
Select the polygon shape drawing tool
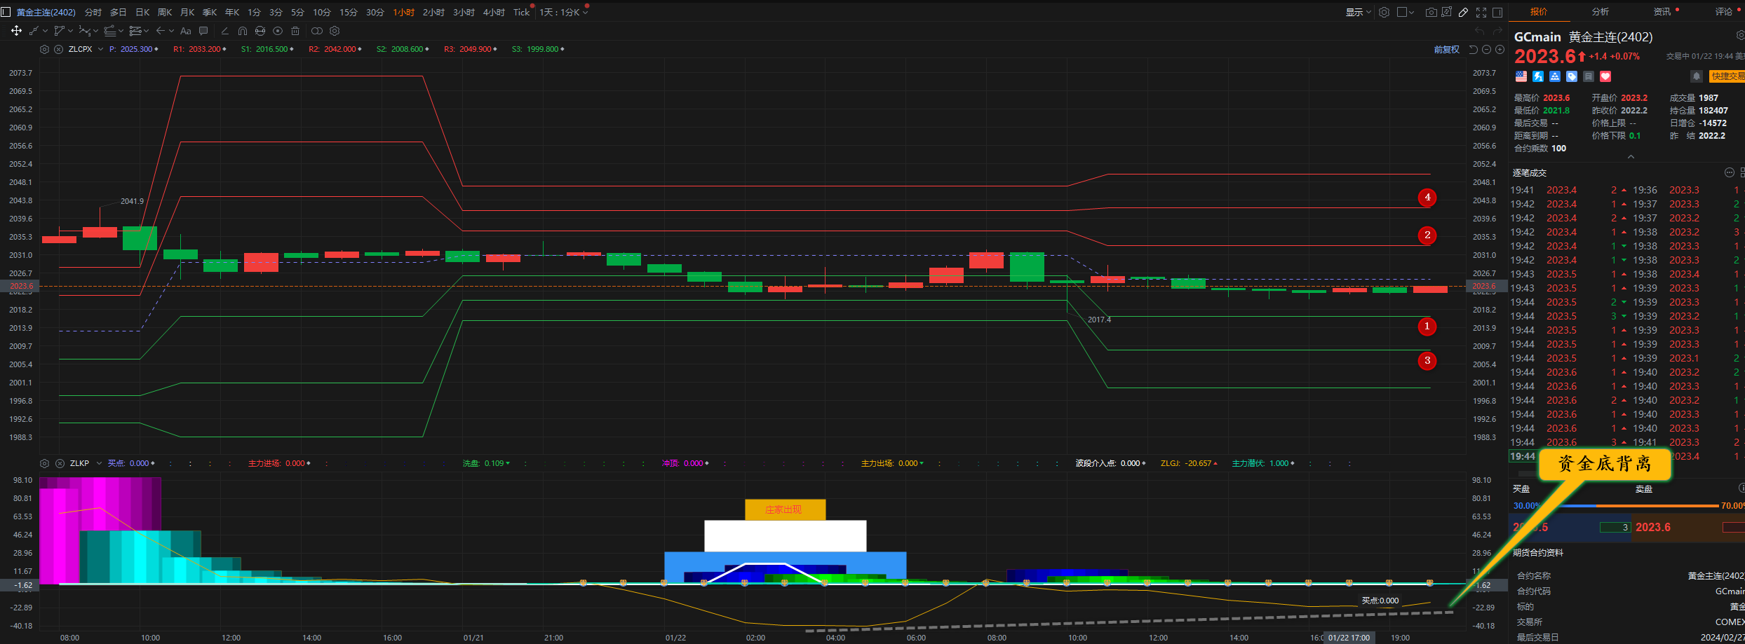pos(60,31)
